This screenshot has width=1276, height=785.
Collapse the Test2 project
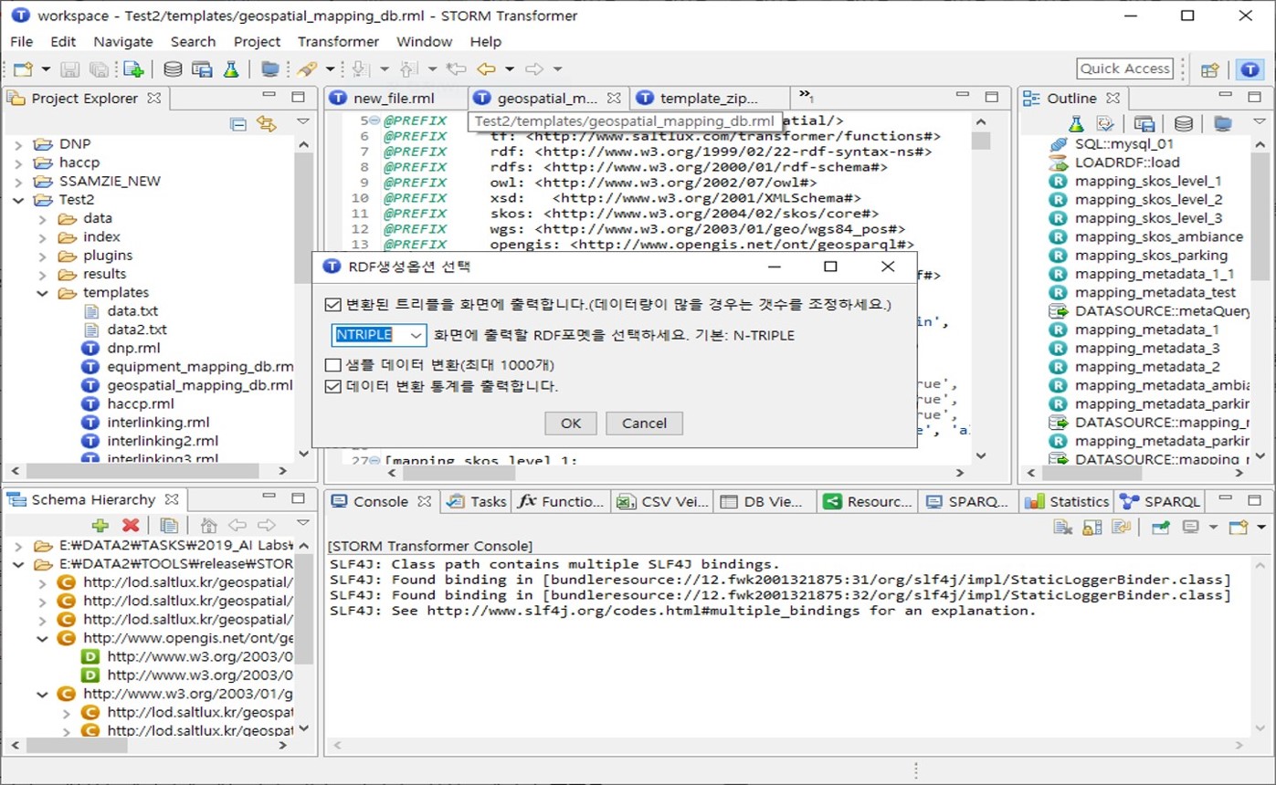pos(17,200)
